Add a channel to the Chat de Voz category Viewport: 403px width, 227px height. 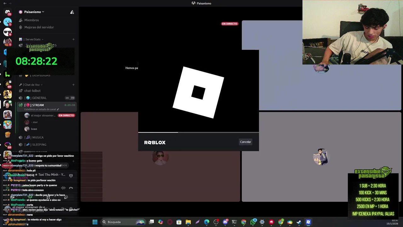[x=73, y=85]
